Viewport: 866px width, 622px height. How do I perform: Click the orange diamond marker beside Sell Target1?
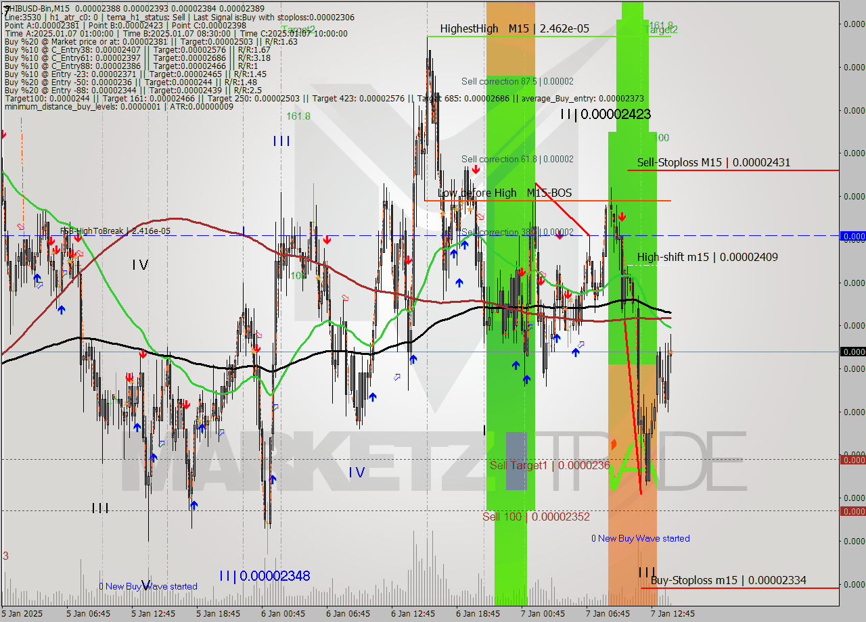614,444
